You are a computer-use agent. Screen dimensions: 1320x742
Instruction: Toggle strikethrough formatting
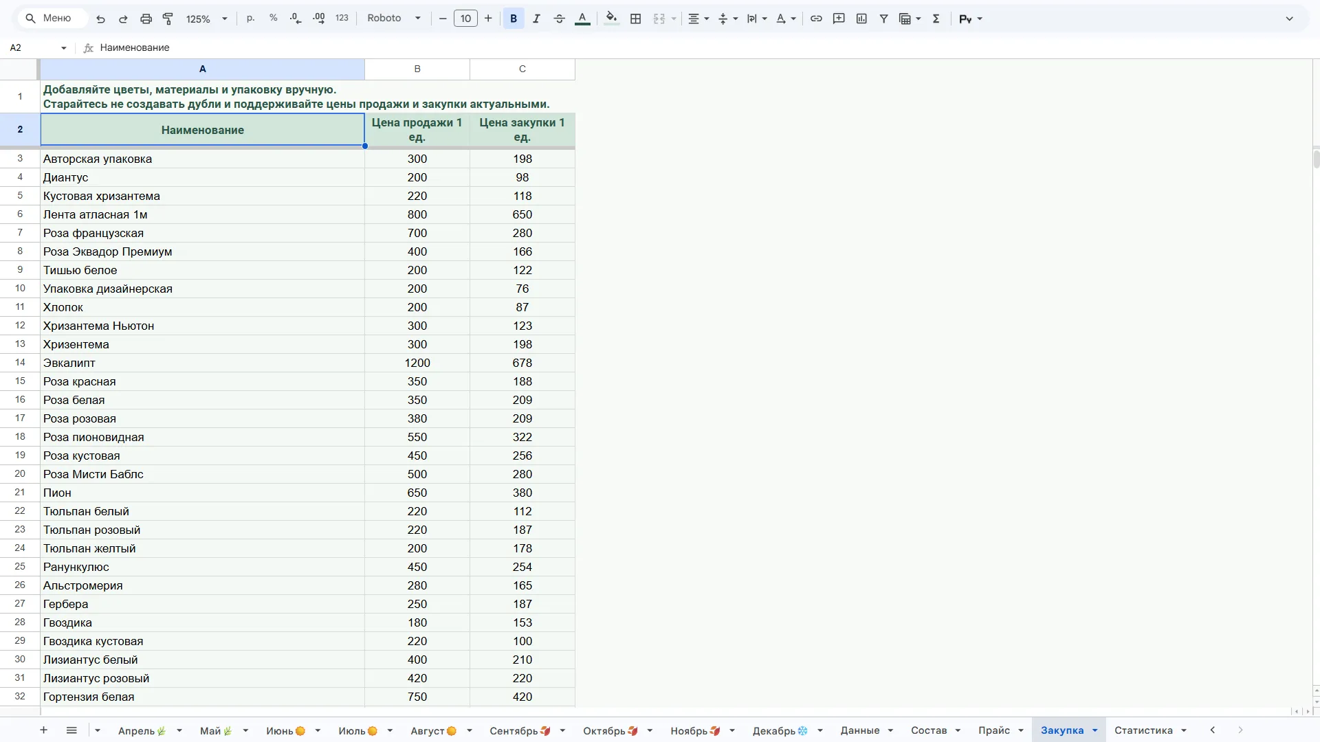click(x=559, y=19)
